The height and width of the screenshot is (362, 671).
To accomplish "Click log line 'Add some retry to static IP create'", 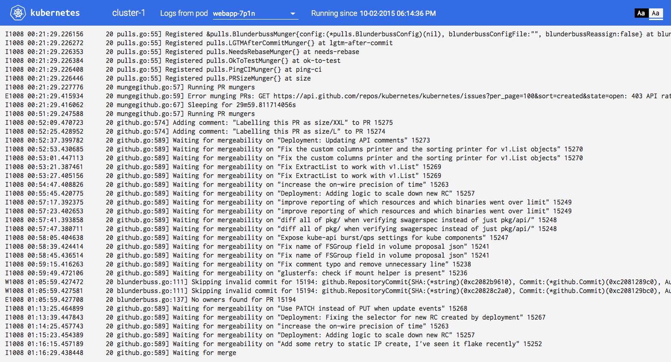I will click(274, 344).
